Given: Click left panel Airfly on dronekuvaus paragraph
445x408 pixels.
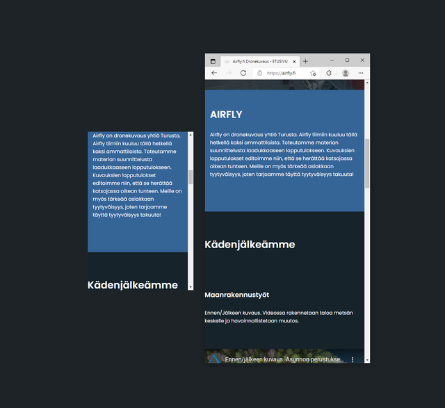Looking at the screenshot, I should pos(138,175).
